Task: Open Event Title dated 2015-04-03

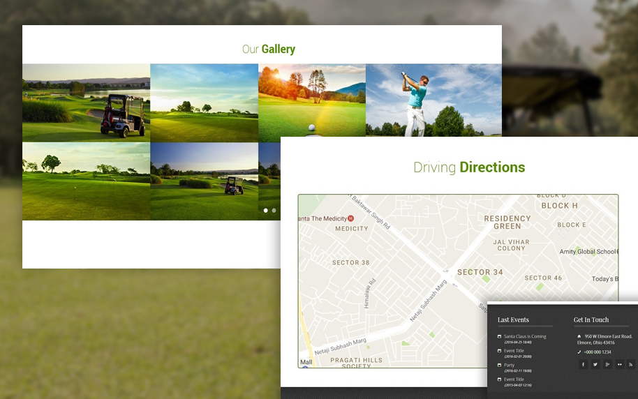Action: click(514, 379)
